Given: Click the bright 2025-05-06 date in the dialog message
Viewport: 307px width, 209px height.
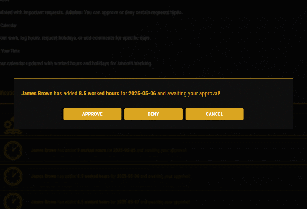Looking at the screenshot, I should coord(142,93).
